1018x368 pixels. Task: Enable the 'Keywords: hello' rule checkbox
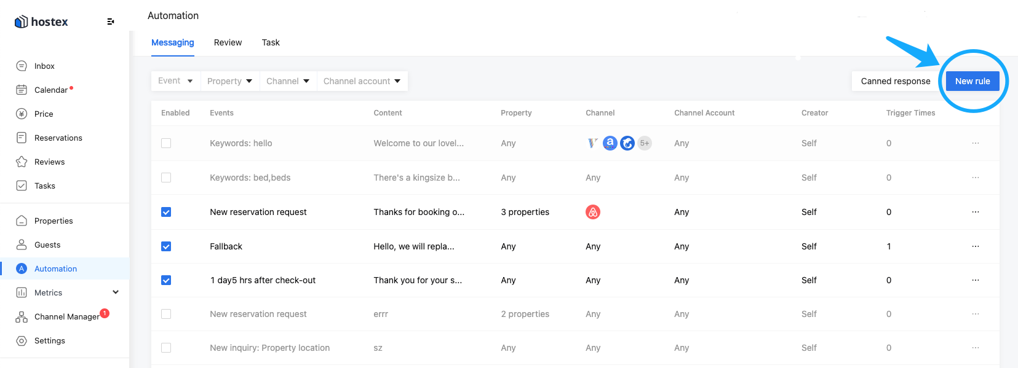click(x=166, y=143)
